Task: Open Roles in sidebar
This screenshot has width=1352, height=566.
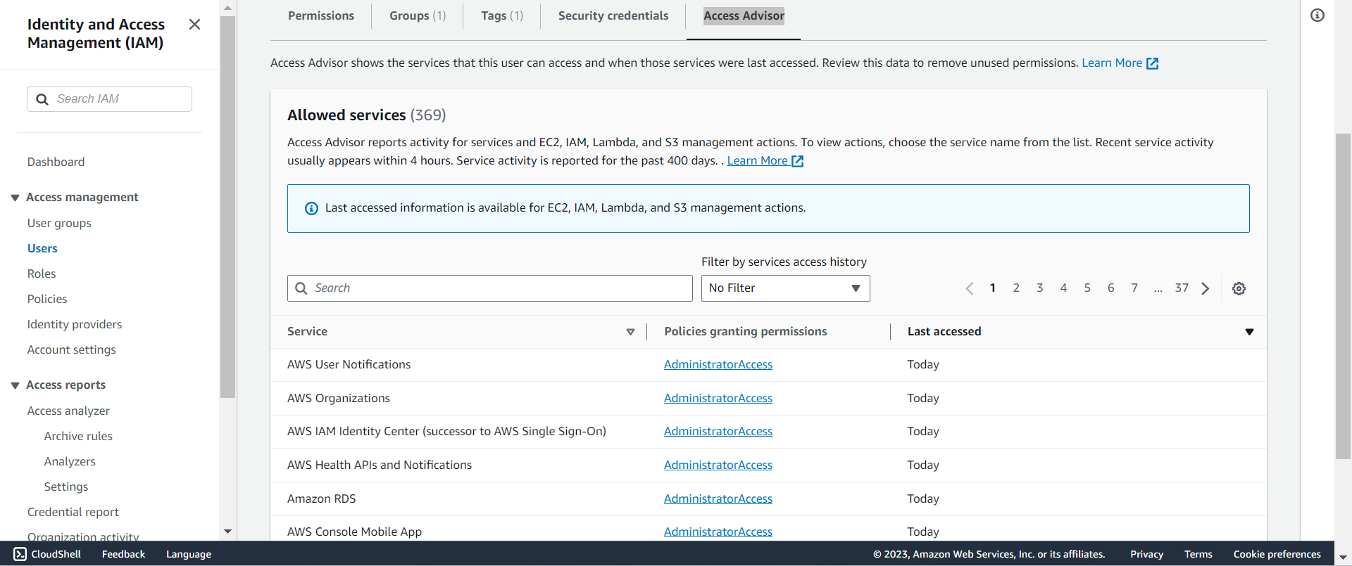Action: tap(42, 274)
